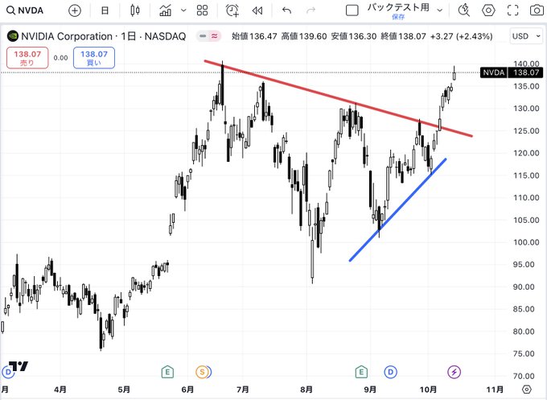The image size is (547, 400).
Task: Select the NVIDIA Corporation chart title
Action: click(104, 36)
